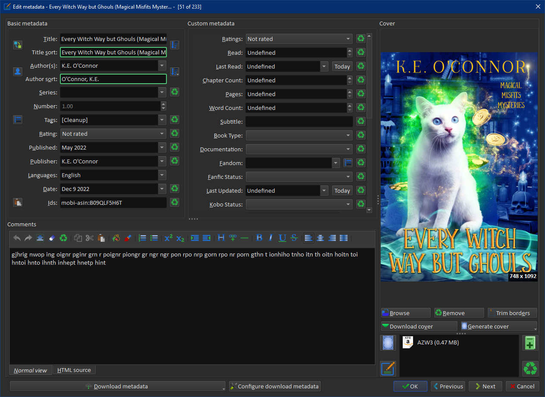The image size is (545, 397).
Task: Switch to the HTML source tab
Action: tap(74, 370)
